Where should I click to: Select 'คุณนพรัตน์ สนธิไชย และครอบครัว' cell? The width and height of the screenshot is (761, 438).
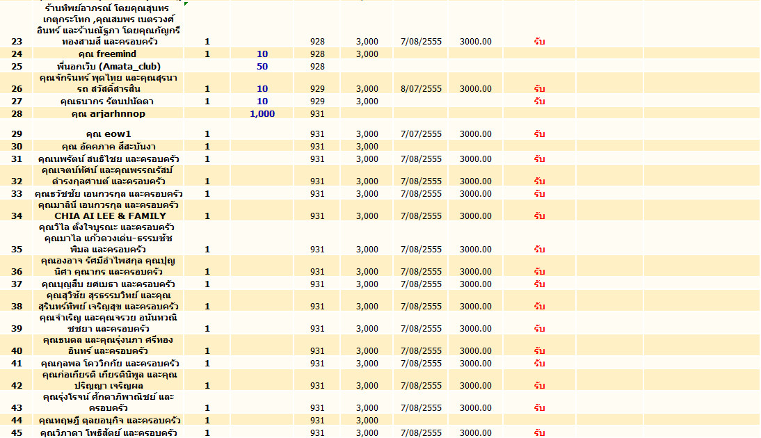tap(108, 159)
